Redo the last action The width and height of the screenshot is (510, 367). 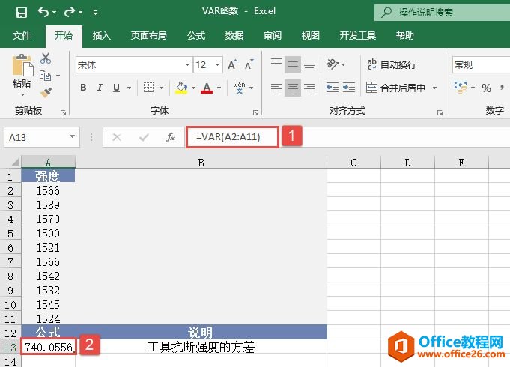coord(70,13)
